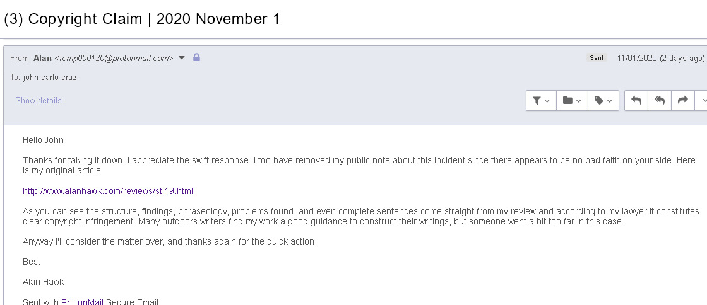
Task: Click the ProtonMail link in signature
Action: (82, 302)
